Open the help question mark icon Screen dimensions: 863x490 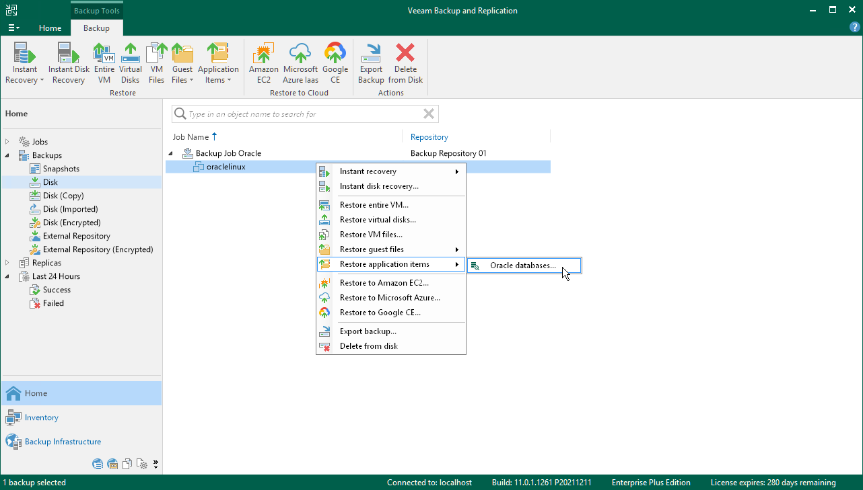855,28
